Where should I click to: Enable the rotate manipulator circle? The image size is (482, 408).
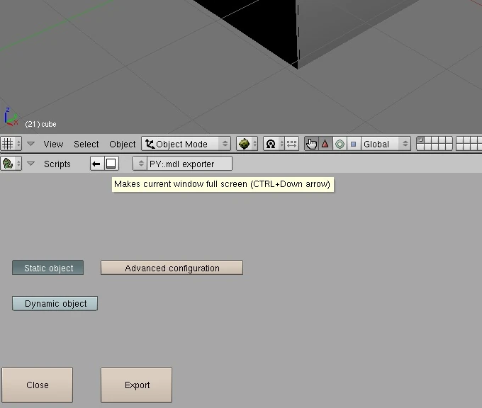click(340, 144)
